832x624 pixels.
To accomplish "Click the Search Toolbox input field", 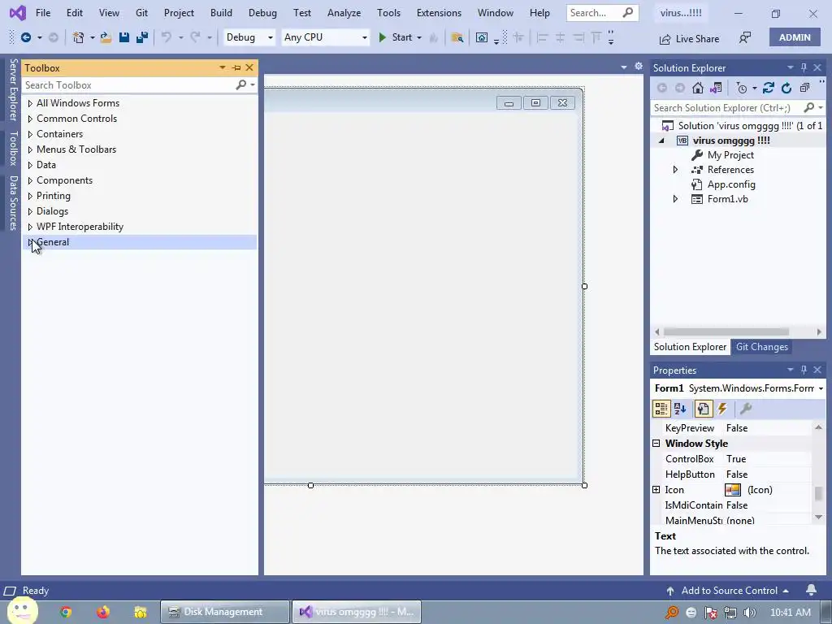I will coord(128,84).
